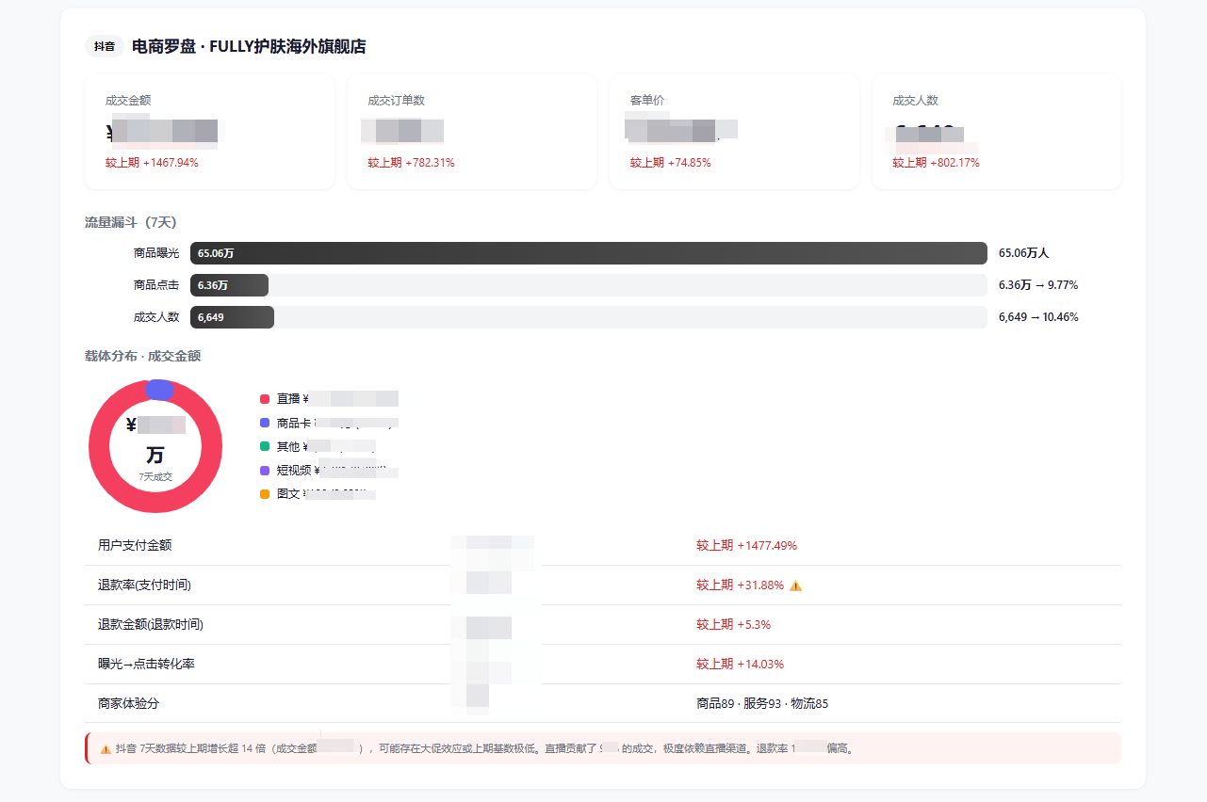Click the 曝光→点击转化率 row label
The height and width of the screenshot is (802, 1207).
pos(146,665)
